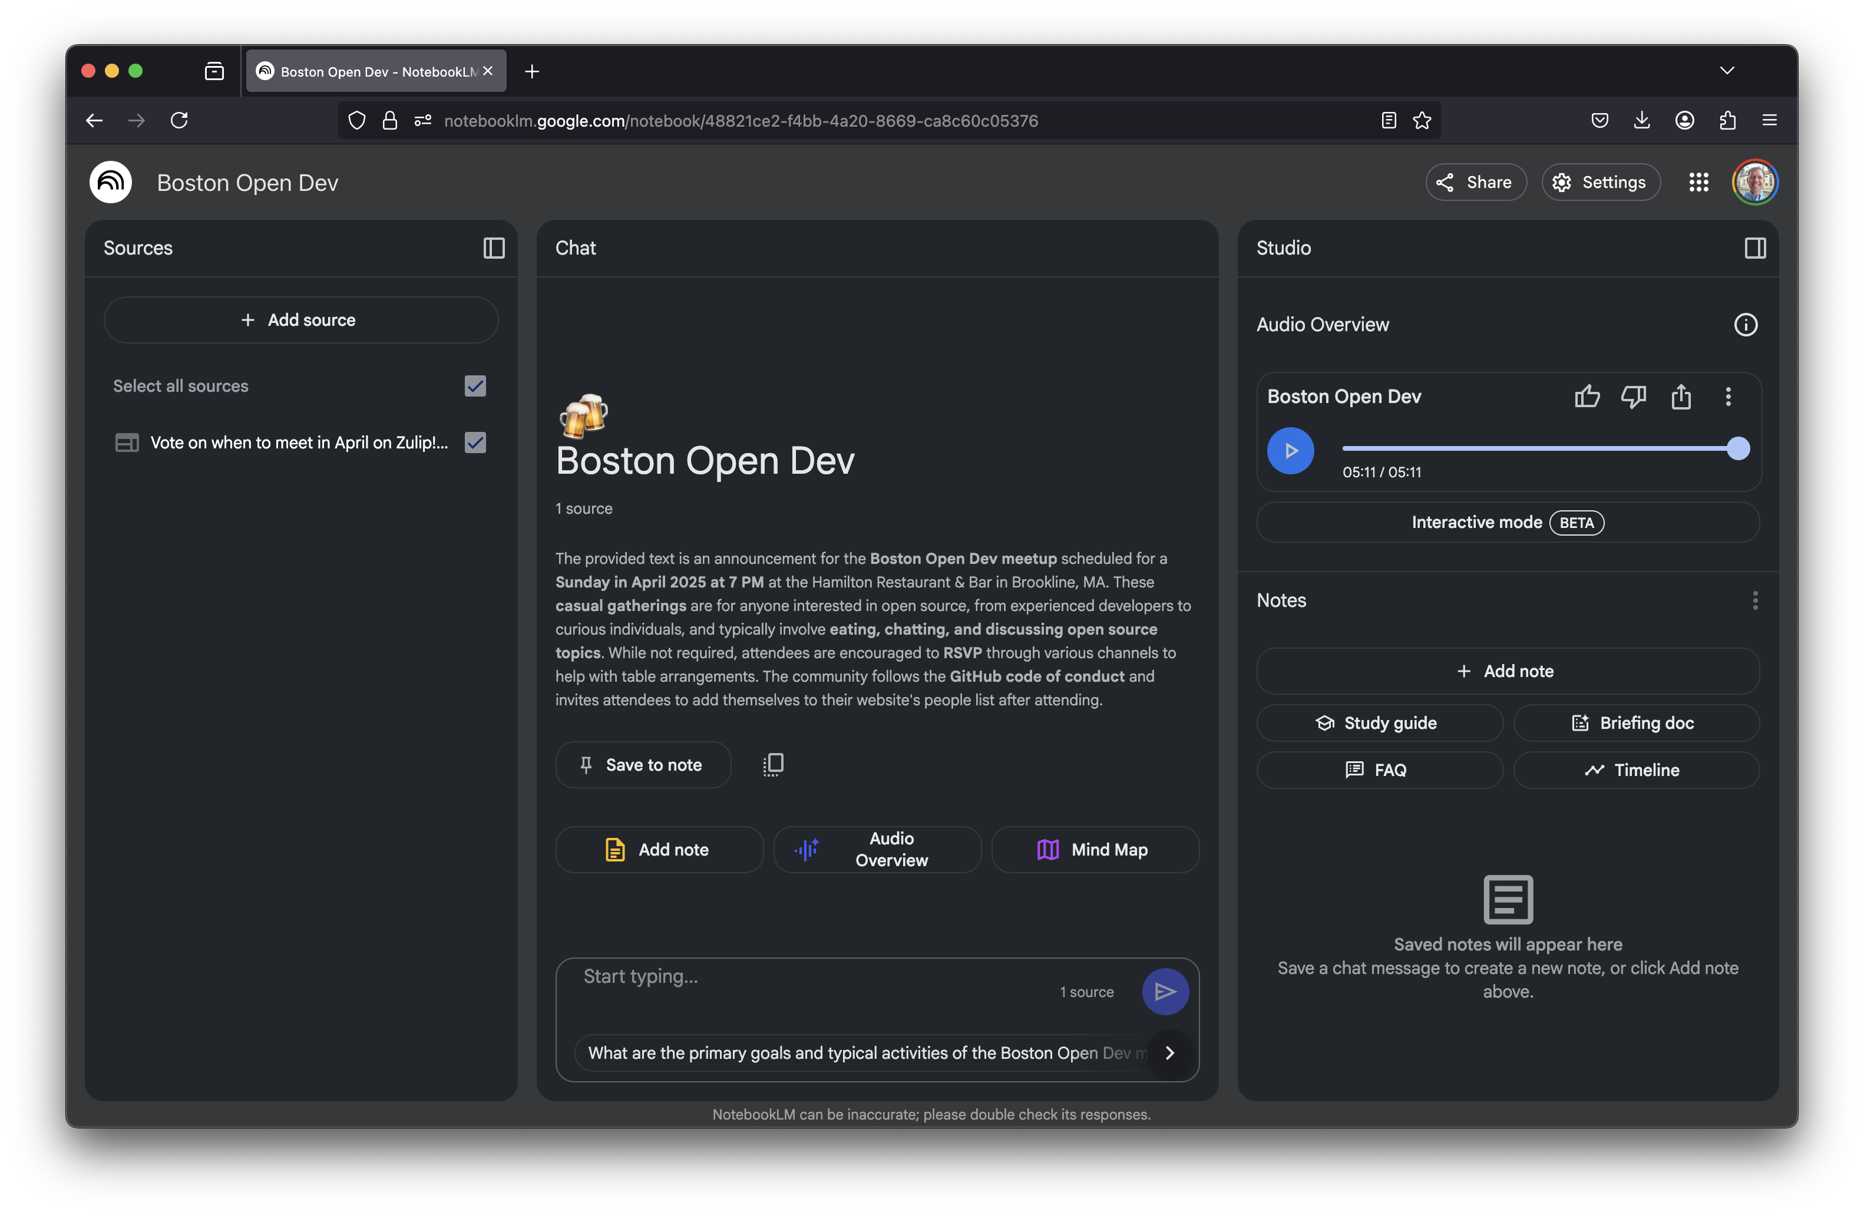Screen dimensions: 1864x1215
Task: Uncheck Select all sources checkbox
Action: click(x=475, y=386)
